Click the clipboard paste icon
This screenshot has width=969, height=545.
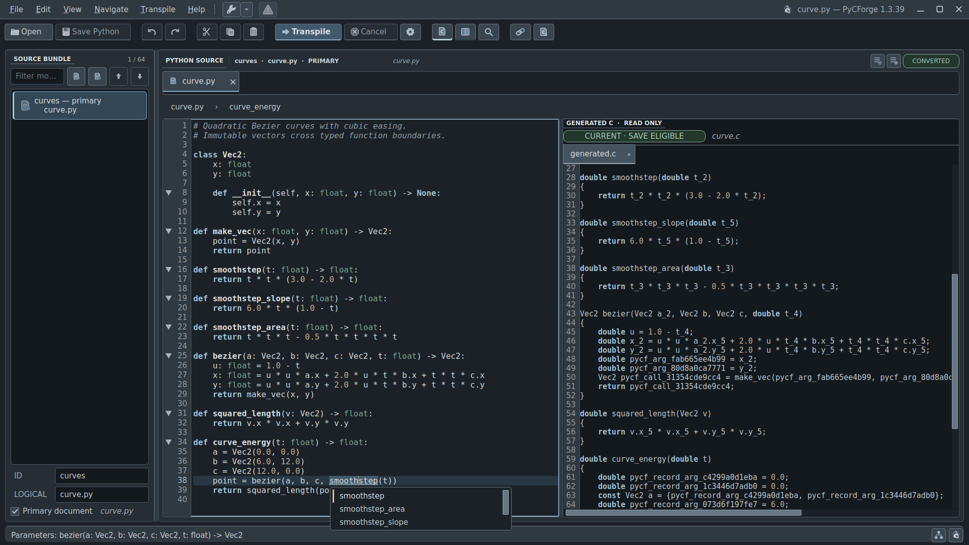[x=253, y=32]
